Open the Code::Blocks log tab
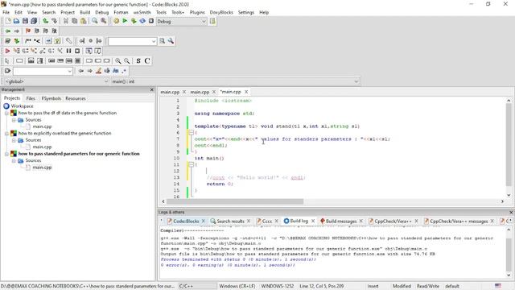515x290 pixels. point(186,222)
